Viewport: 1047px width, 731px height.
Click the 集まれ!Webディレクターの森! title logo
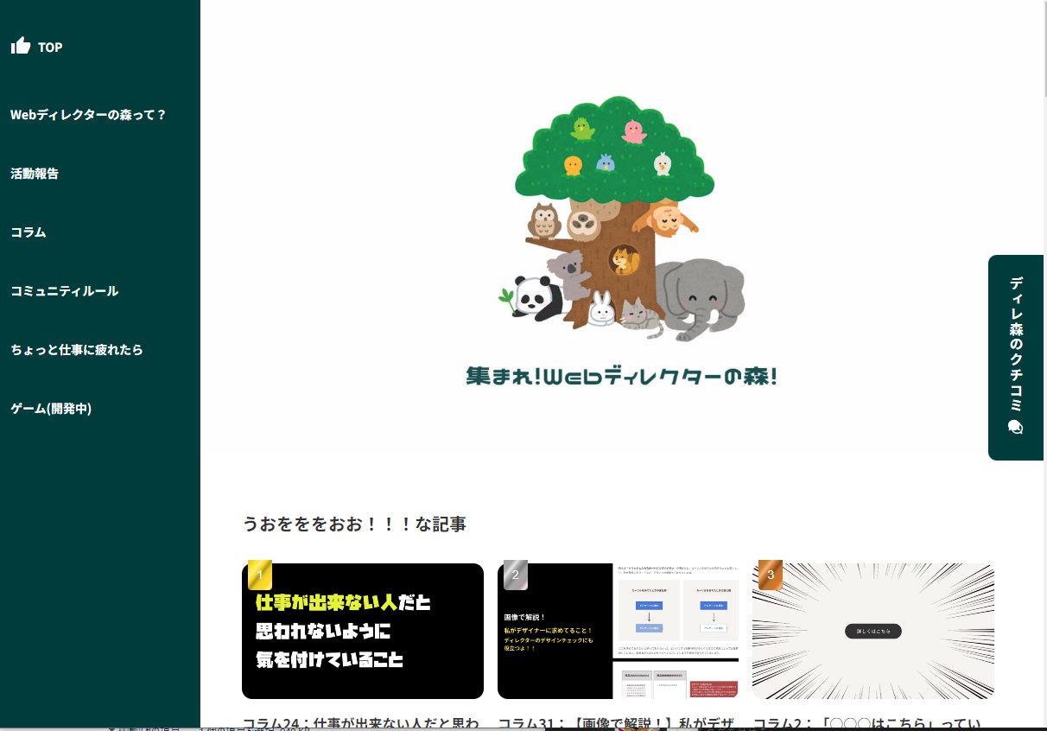[622, 377]
